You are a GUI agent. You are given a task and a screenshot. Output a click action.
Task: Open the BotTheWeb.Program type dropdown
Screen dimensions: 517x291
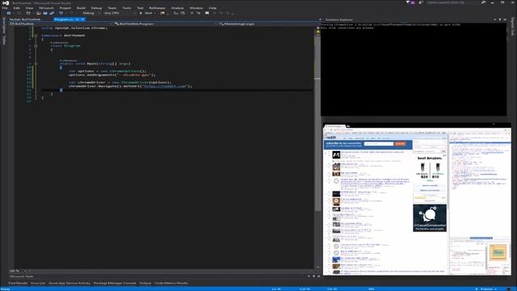(166, 23)
